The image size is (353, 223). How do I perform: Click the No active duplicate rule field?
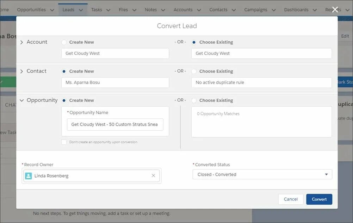[261, 82]
